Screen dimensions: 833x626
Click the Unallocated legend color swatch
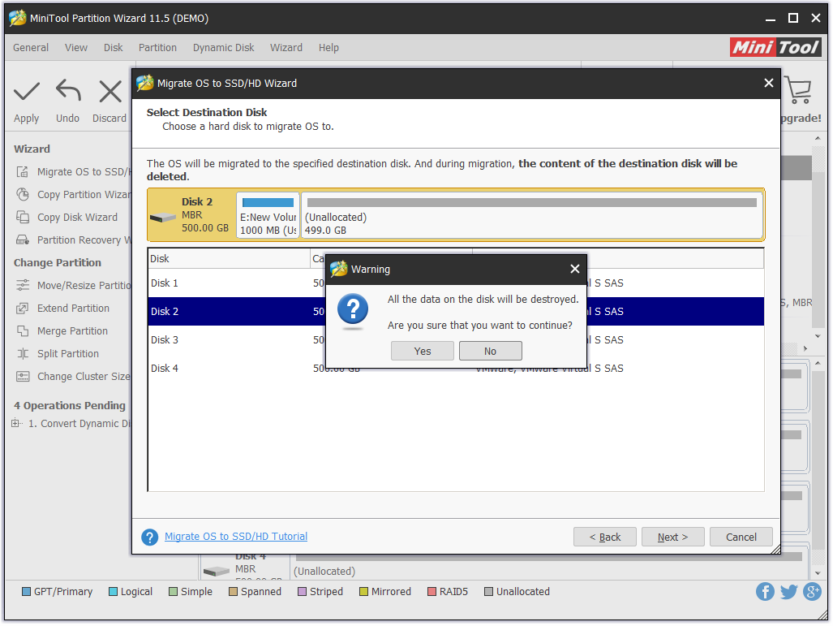pyautogui.click(x=488, y=591)
